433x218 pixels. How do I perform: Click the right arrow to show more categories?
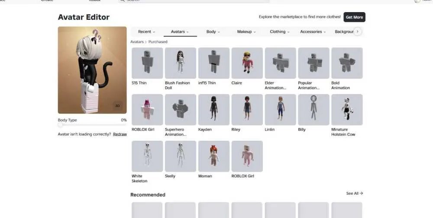pyautogui.click(x=358, y=32)
